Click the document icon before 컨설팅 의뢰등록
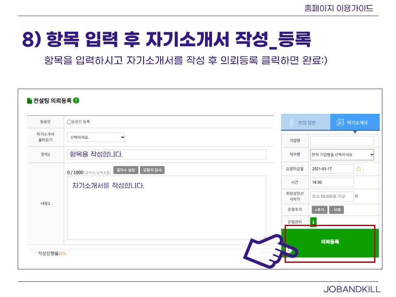396x297 pixels. point(29,100)
